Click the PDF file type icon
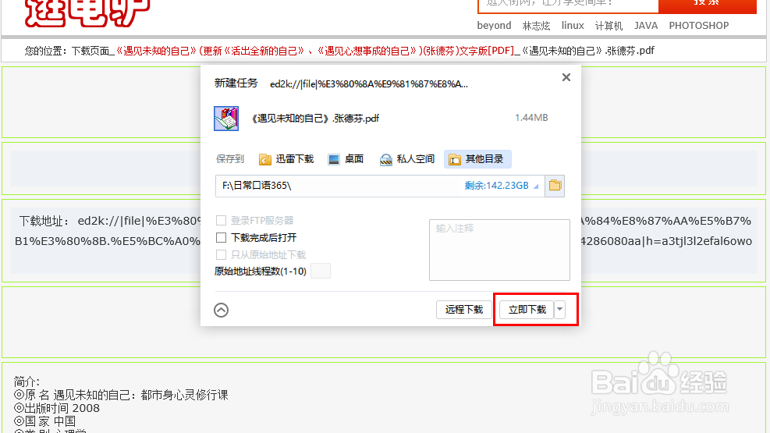Image resolution: width=770 pixels, height=433 pixels. click(x=226, y=119)
